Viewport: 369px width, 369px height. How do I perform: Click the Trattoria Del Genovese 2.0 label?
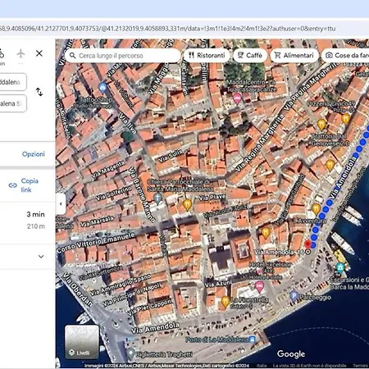(x=330, y=139)
